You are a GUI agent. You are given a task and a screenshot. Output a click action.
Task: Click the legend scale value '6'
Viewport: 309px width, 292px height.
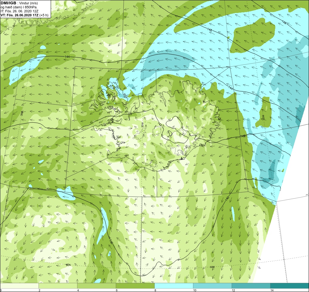click(117, 290)
